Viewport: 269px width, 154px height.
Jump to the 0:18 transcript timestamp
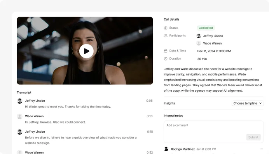coord(150,132)
